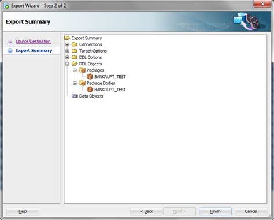Image resolution: width=274 pixels, height=220 pixels.
Task: Click the Package Bodies folder icon
Action: click(x=82, y=83)
